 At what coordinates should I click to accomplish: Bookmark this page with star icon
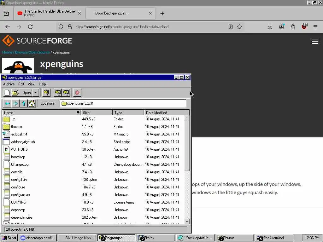239,27
